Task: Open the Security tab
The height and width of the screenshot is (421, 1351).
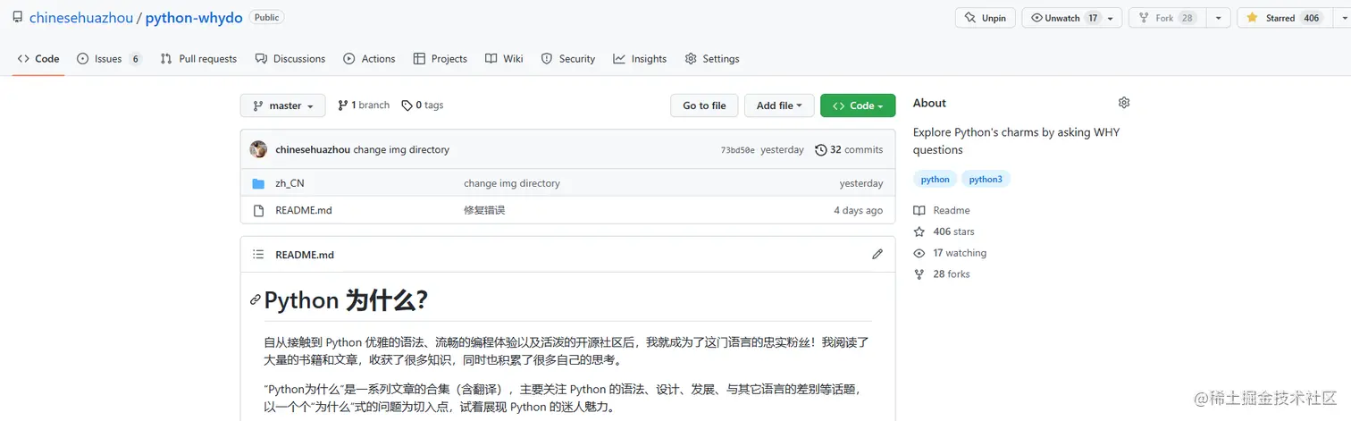Action: [568, 59]
